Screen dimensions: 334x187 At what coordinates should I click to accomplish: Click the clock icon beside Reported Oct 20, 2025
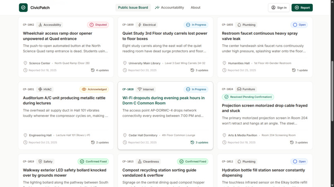(x=125, y=70)
